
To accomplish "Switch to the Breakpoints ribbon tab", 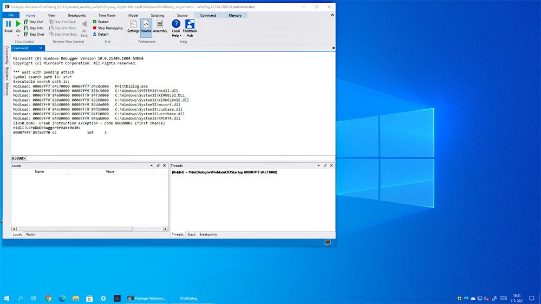I will [77, 15].
